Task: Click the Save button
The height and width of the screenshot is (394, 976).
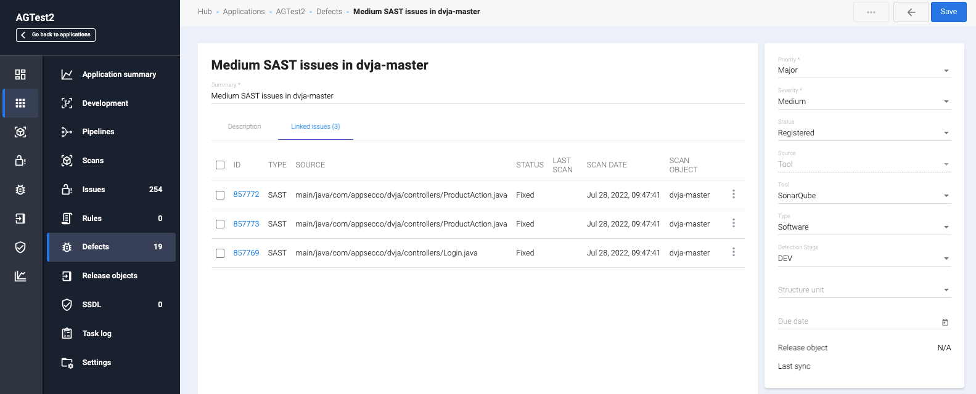Action: pyautogui.click(x=948, y=12)
